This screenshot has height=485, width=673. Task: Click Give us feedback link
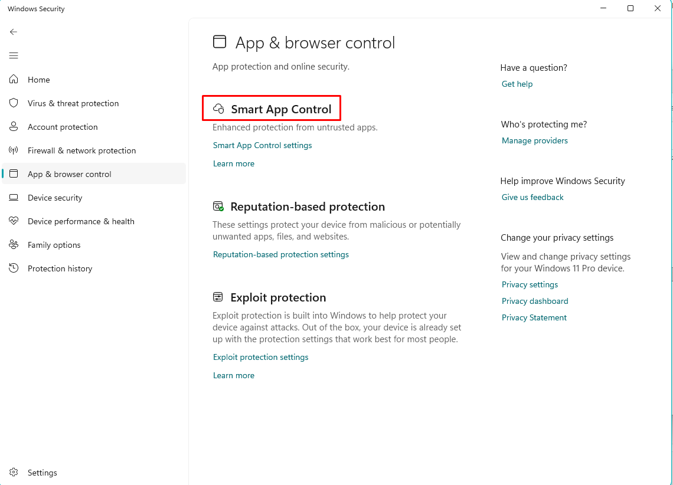[532, 197]
